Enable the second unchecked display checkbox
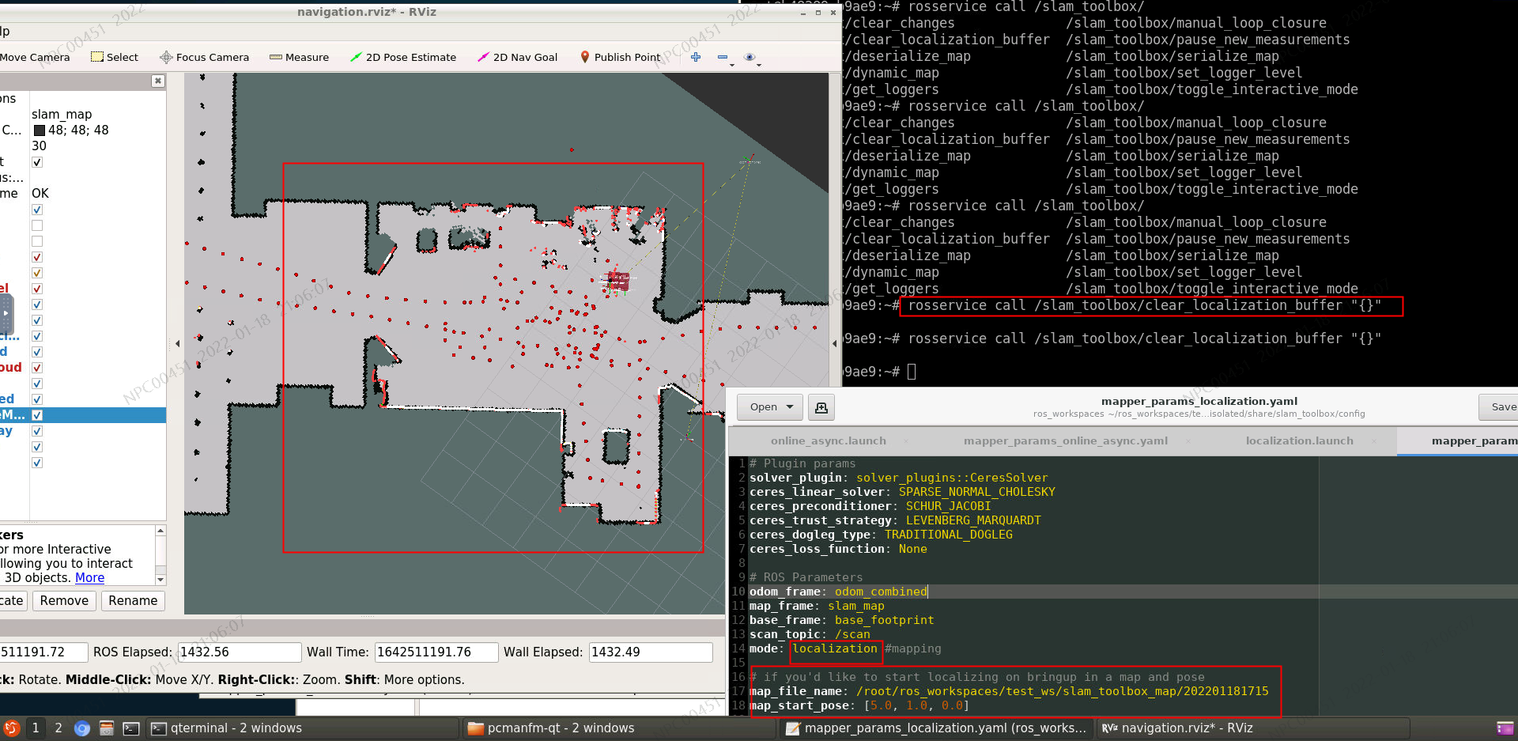The image size is (1518, 741). [x=37, y=241]
